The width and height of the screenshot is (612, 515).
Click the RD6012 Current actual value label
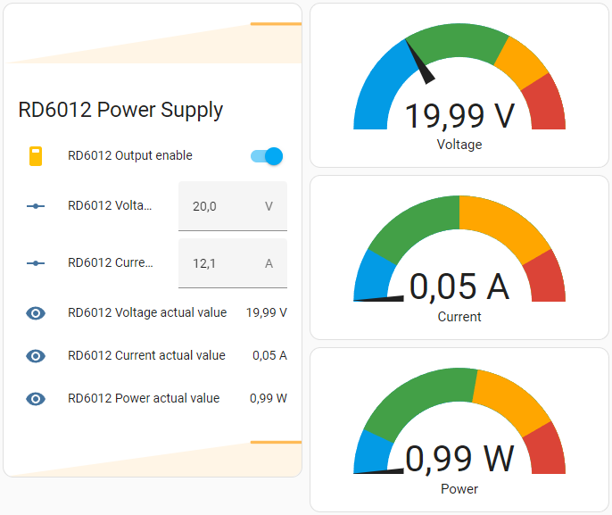[146, 356]
